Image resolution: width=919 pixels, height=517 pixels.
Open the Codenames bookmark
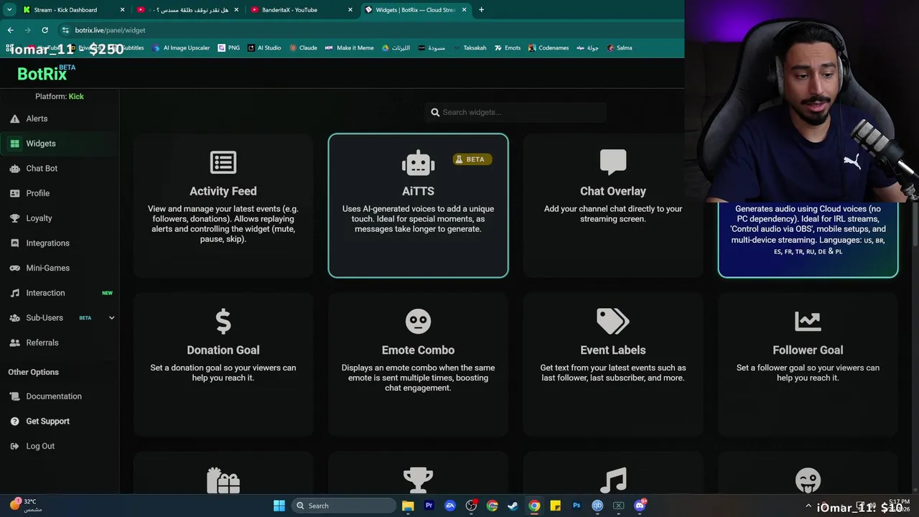549,48
